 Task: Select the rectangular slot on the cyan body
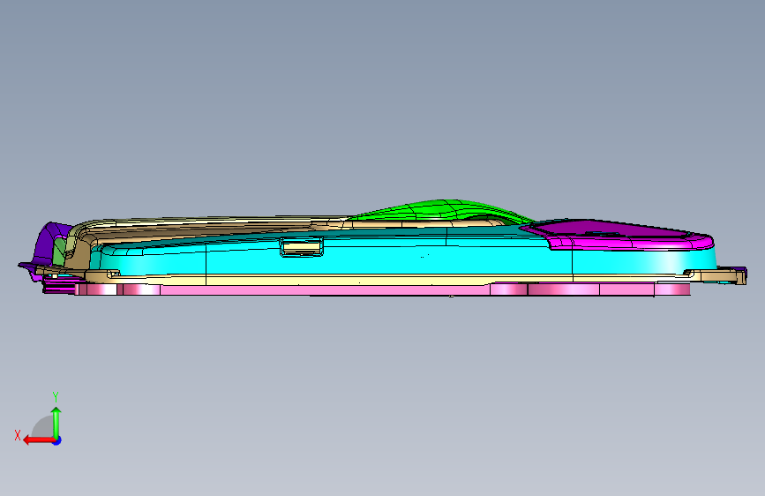302,247
